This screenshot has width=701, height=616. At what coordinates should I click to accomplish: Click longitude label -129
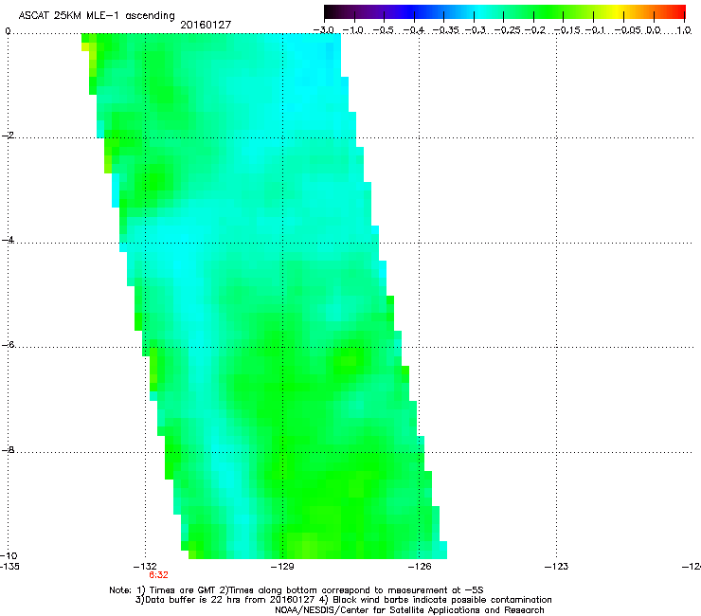click(x=282, y=567)
